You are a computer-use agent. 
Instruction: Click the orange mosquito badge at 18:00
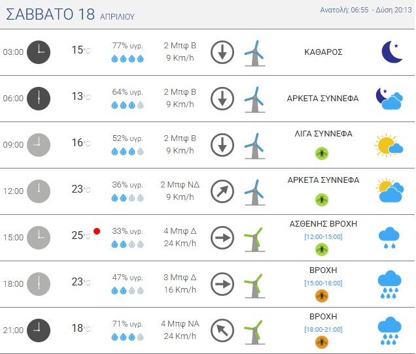321,296
